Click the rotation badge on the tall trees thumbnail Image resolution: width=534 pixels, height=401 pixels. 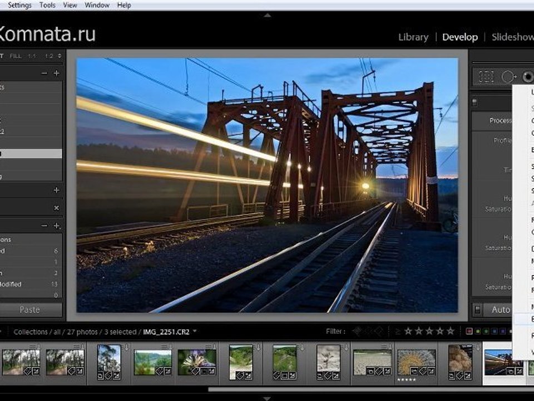[101, 376]
